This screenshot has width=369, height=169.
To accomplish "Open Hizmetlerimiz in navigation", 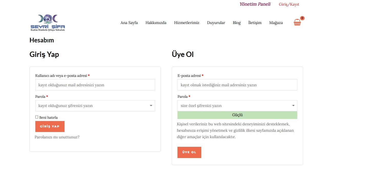I will 187,23.
